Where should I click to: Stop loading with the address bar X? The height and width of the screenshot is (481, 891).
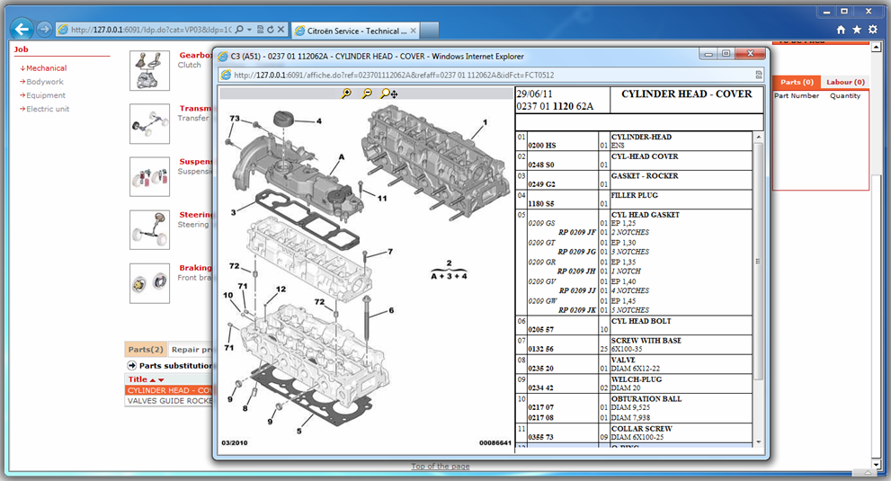pyautogui.click(x=281, y=29)
